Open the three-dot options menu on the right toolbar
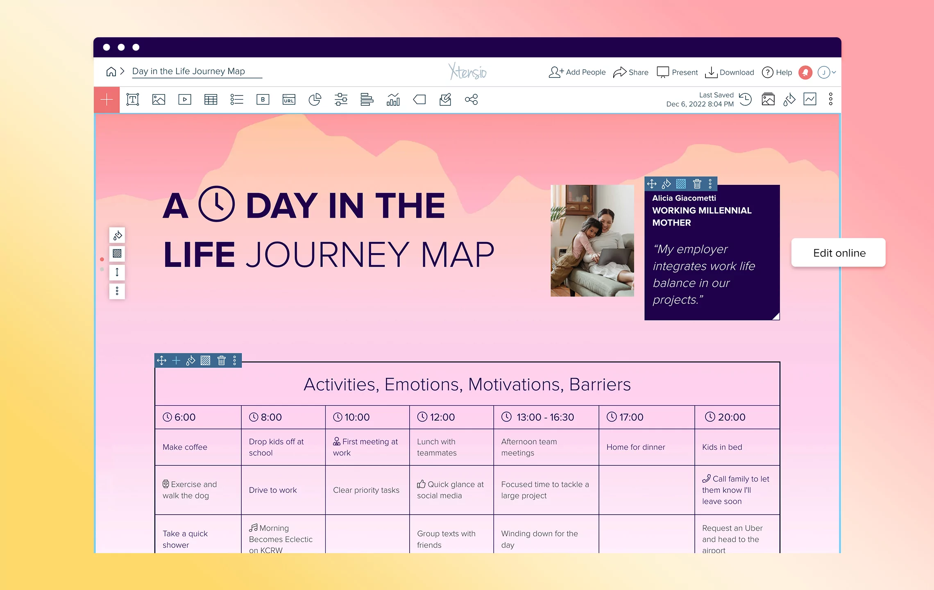934x590 pixels. click(830, 99)
